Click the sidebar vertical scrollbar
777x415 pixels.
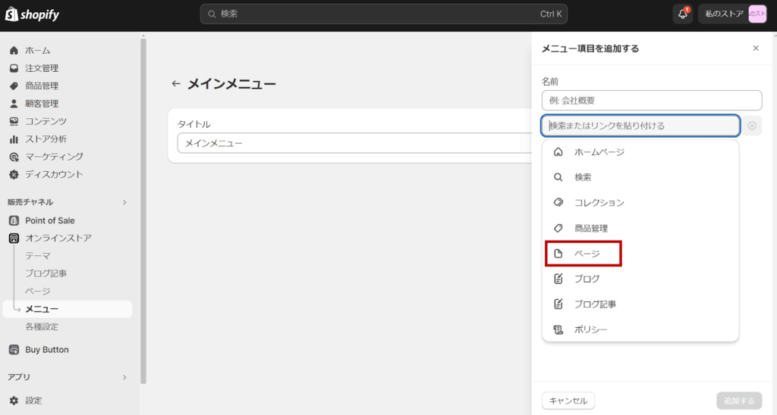click(143, 211)
